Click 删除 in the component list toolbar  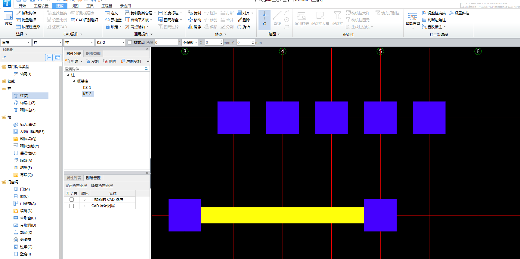pos(110,61)
